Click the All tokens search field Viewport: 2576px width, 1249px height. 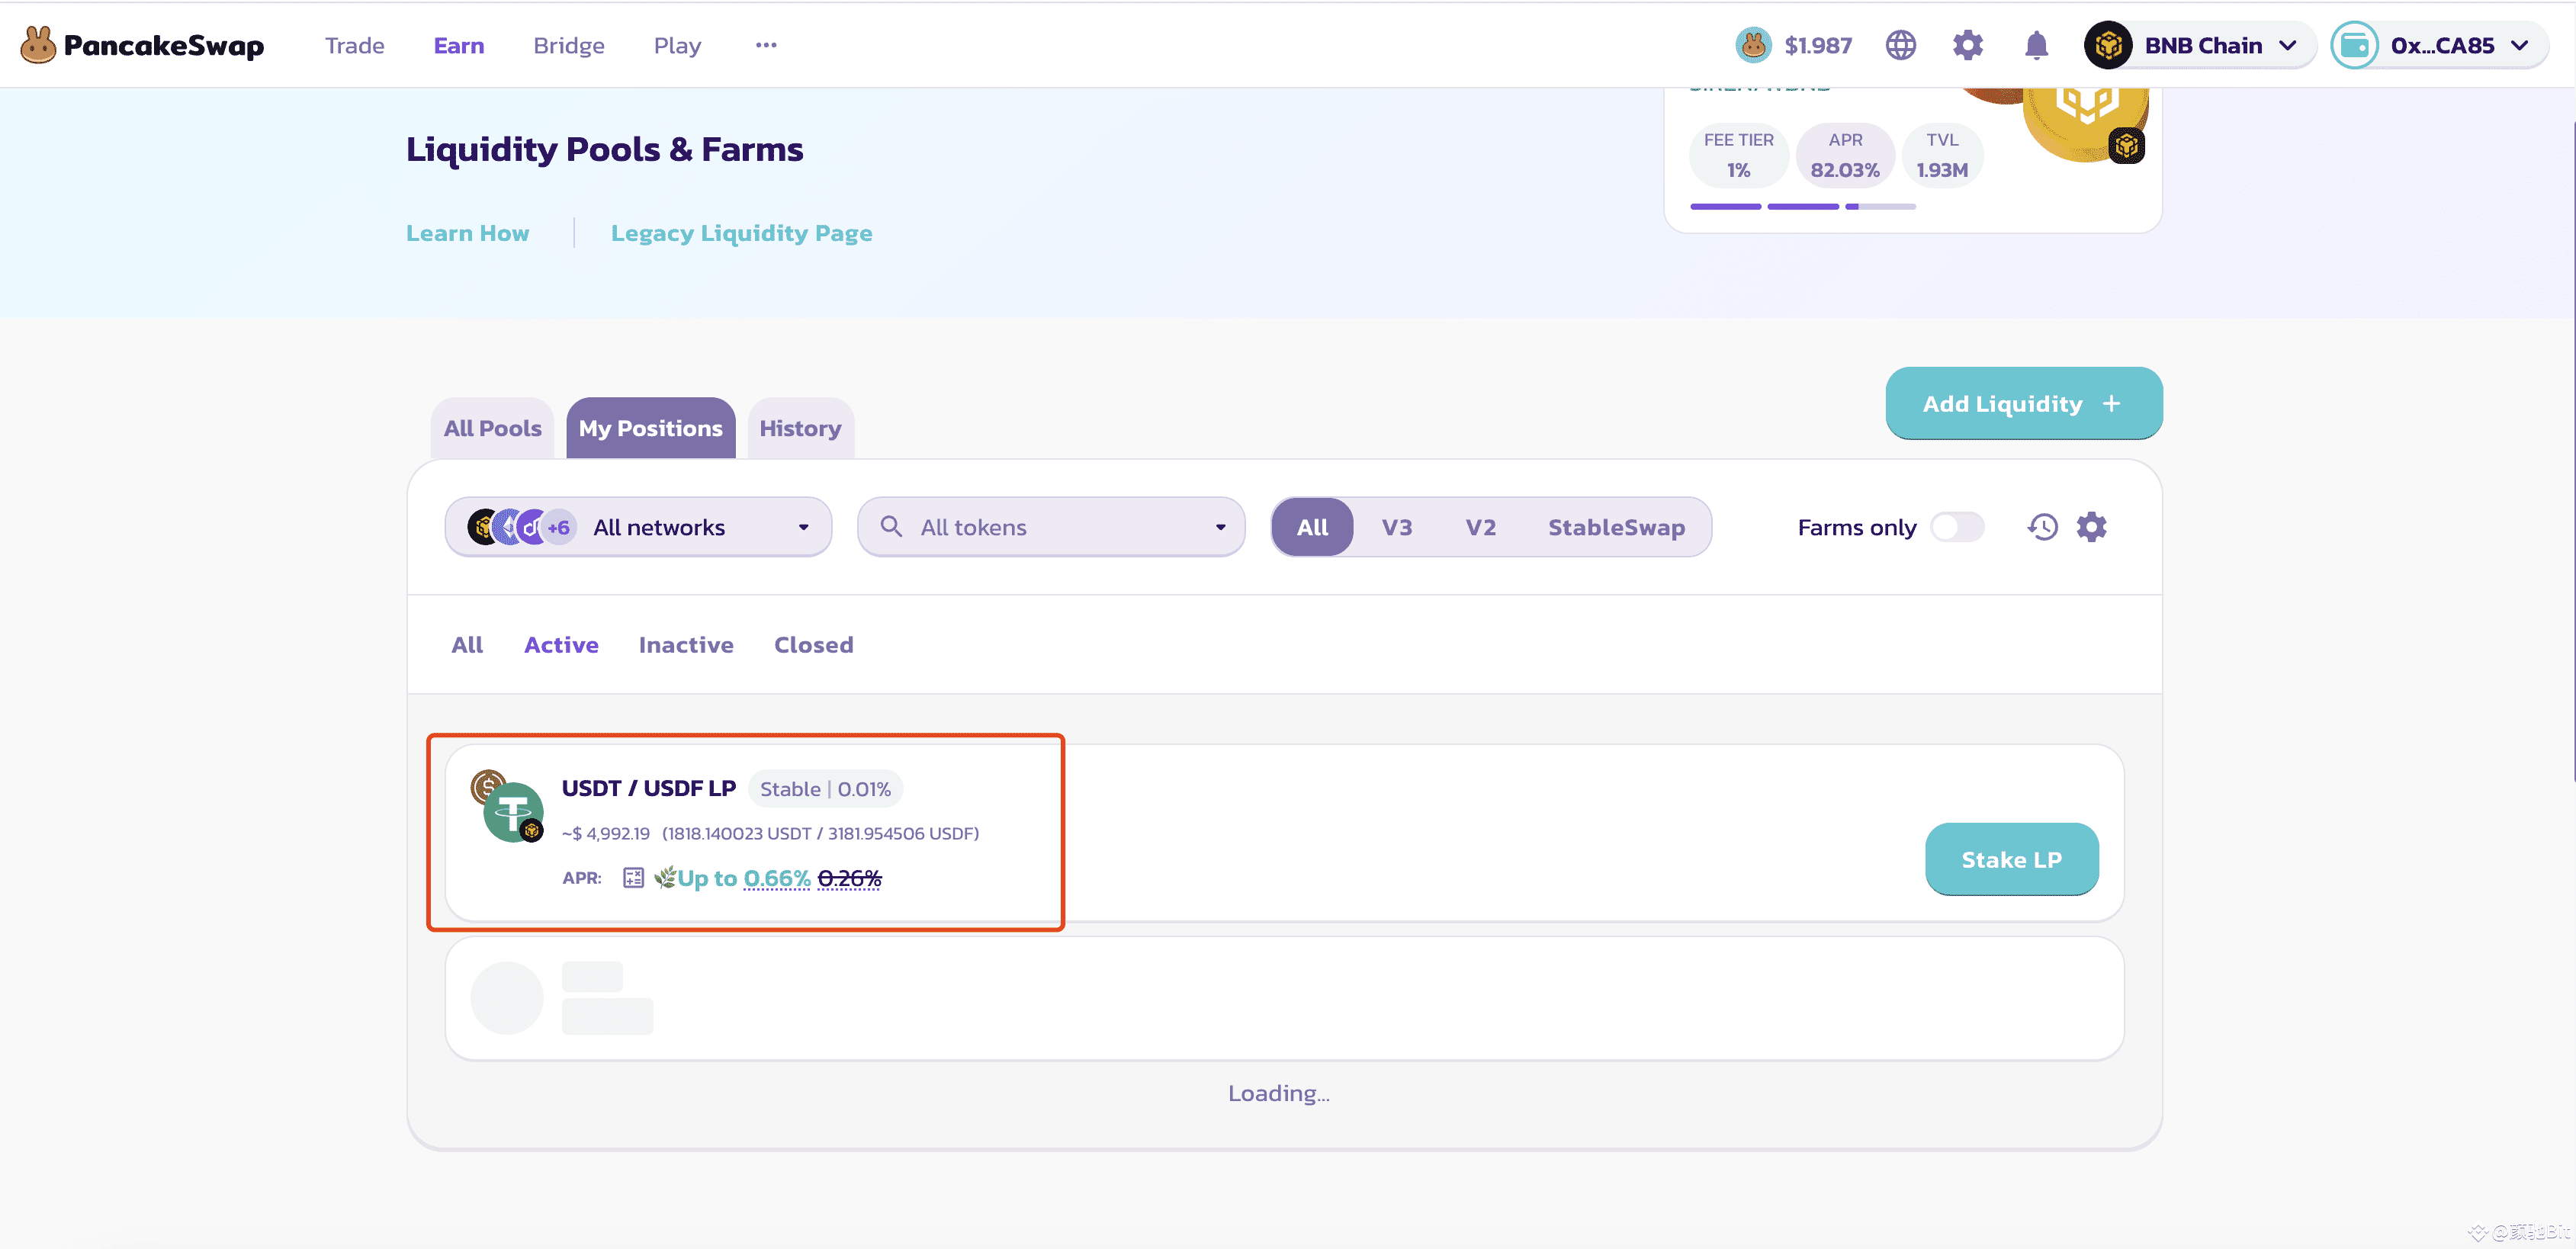(1050, 527)
